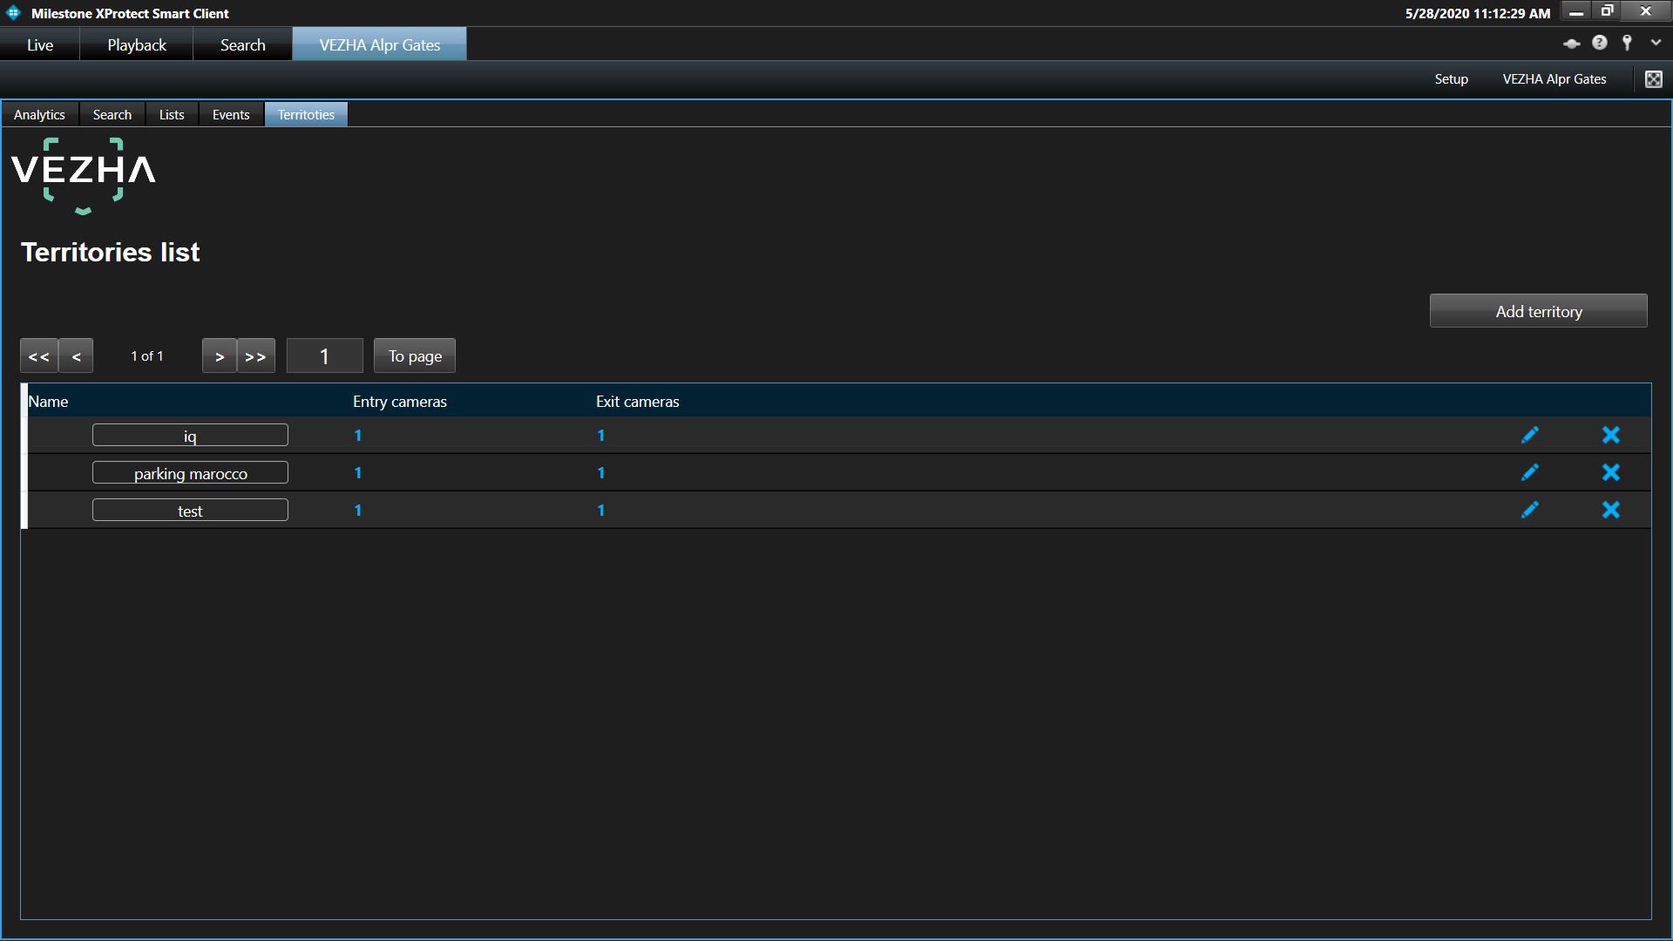Click exit cameras count for test
The width and height of the screenshot is (1673, 941).
tap(600, 511)
